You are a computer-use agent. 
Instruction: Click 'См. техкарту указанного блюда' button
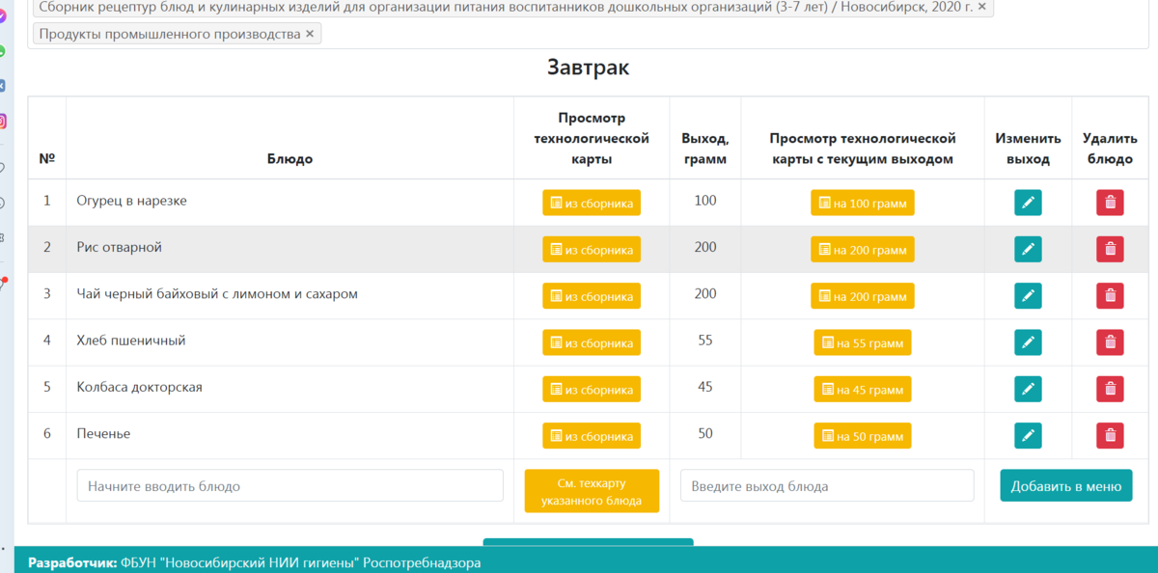click(592, 491)
